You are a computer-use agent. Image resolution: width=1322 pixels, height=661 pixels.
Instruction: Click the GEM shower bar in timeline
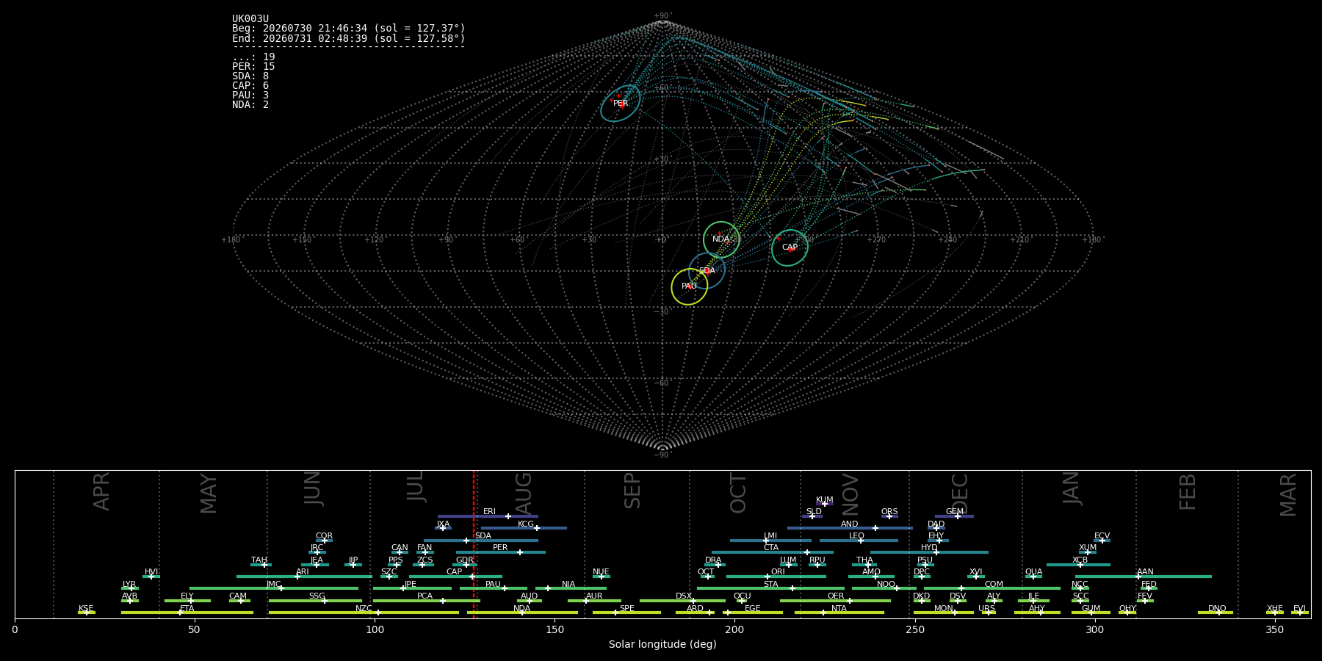[x=954, y=516]
